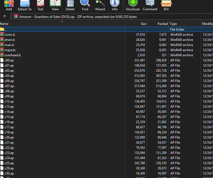213x178 pixels.
Task: Select file c25.ap
Action: pyautogui.click(x=9, y=163)
